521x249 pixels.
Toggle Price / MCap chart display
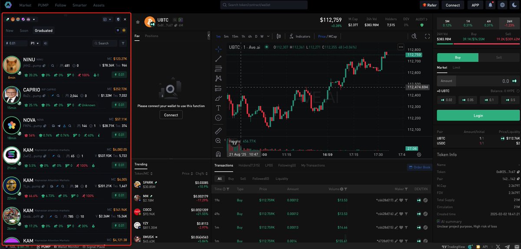(x=327, y=37)
